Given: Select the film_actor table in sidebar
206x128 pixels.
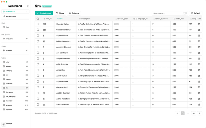Looking at the screenshot, I should click(x=9, y=92).
